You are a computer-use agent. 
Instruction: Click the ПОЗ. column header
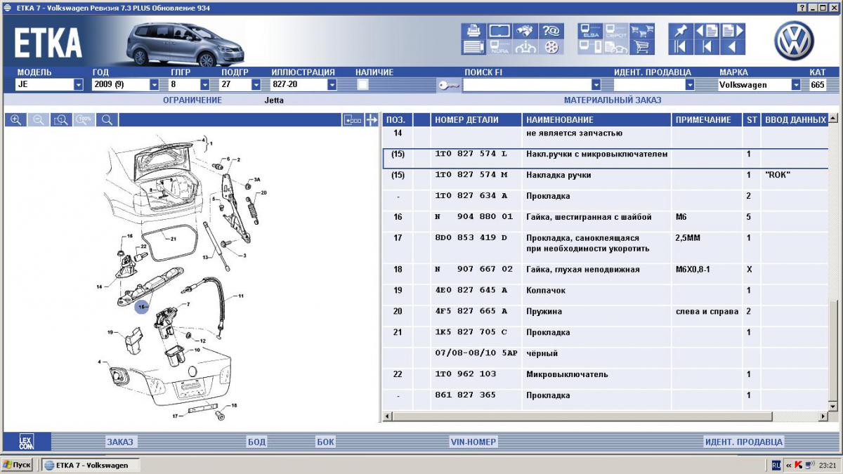[x=398, y=120]
